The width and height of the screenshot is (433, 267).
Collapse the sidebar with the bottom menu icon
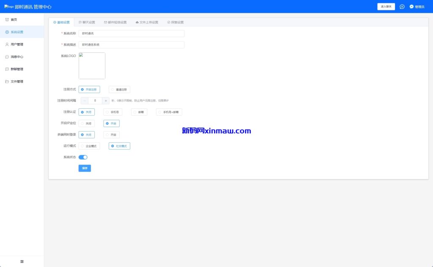click(x=22, y=261)
